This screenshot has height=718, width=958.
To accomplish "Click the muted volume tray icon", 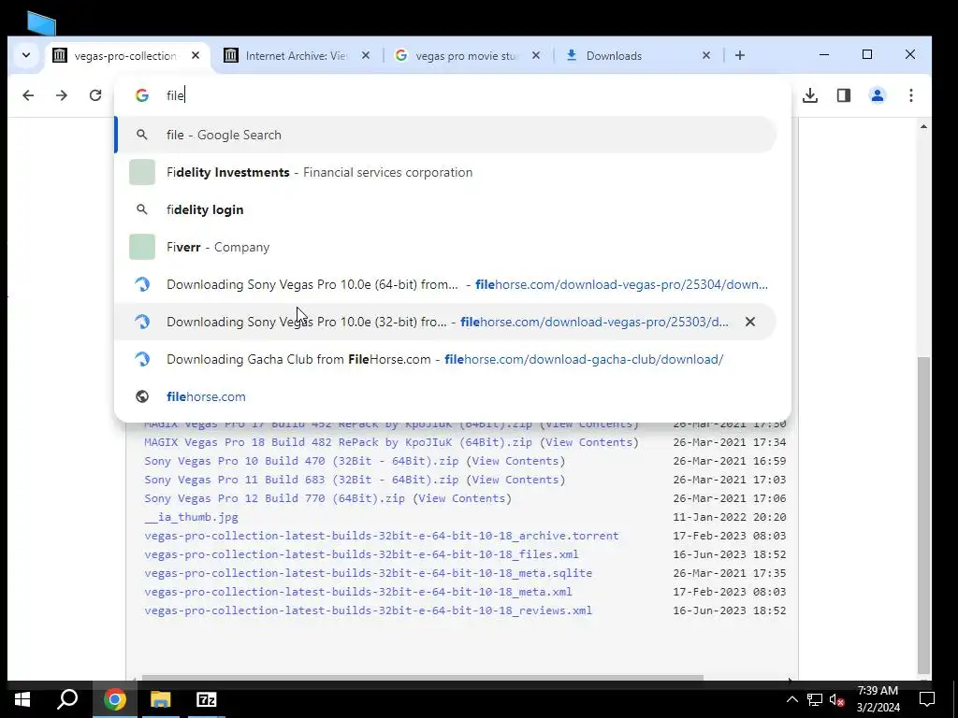I will pos(837,699).
